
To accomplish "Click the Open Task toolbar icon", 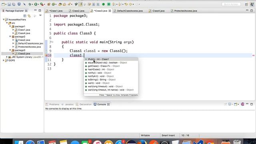I will (64, 4).
